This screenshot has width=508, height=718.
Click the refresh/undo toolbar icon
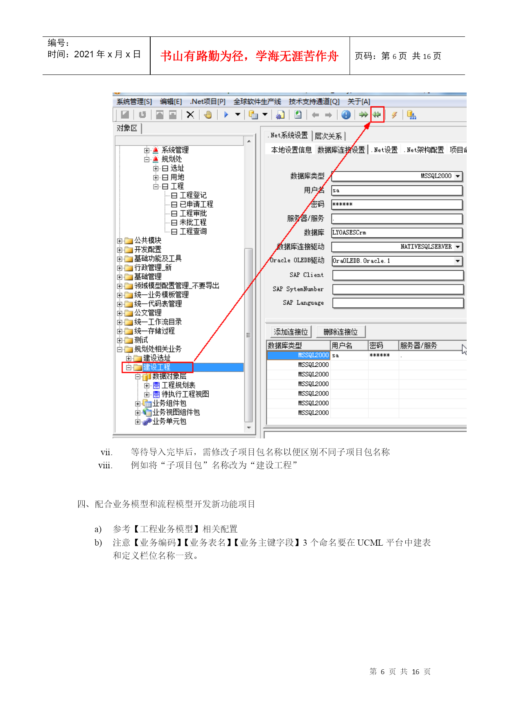coord(142,115)
